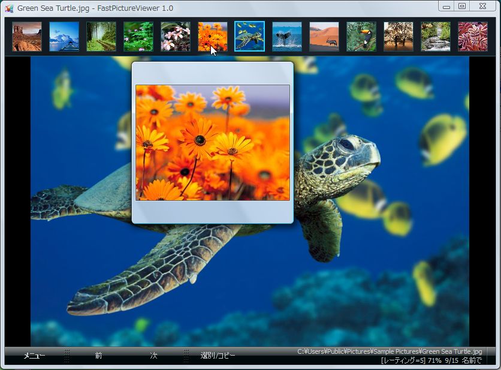The width and height of the screenshot is (501, 370).
Task: Click the main sea turtle image
Action: 249,201
